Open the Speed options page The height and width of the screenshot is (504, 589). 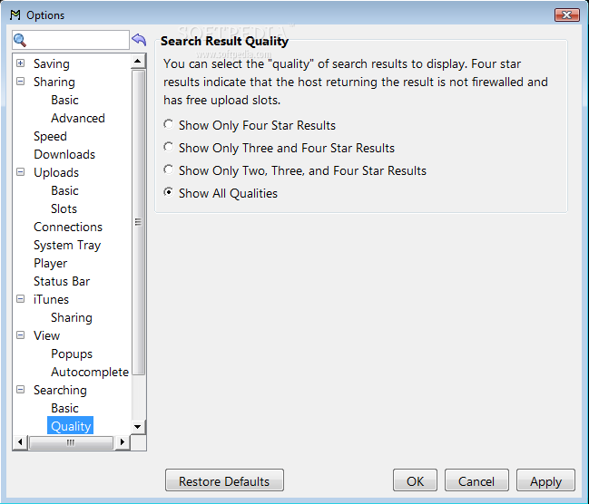click(50, 137)
